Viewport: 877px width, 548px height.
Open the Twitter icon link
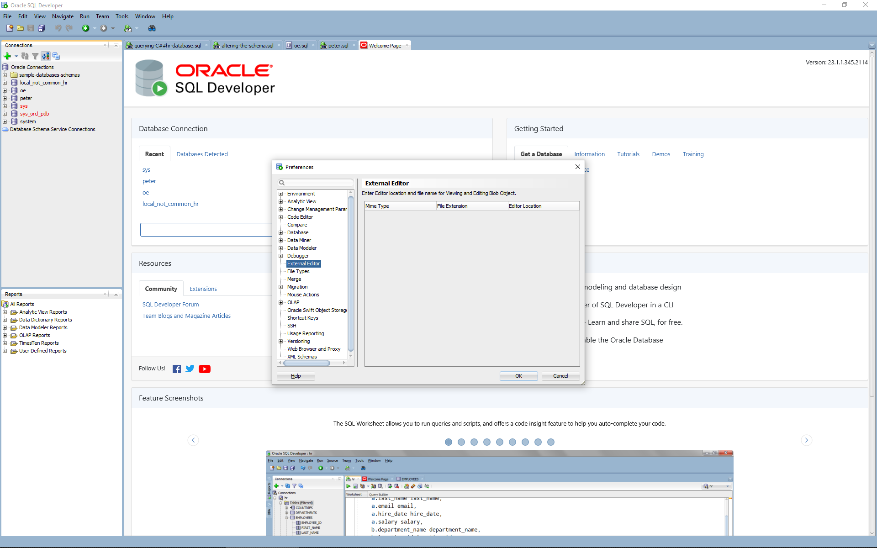tap(190, 369)
